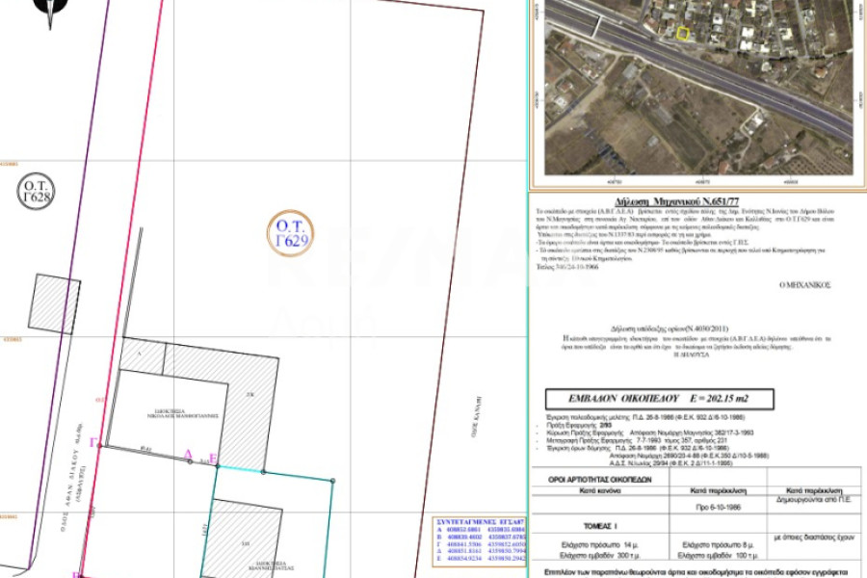Click the Ο ΜΗΧΑΝΙΚΟΣ signature label
Viewport: 867px width, 578px height.
[807, 285]
